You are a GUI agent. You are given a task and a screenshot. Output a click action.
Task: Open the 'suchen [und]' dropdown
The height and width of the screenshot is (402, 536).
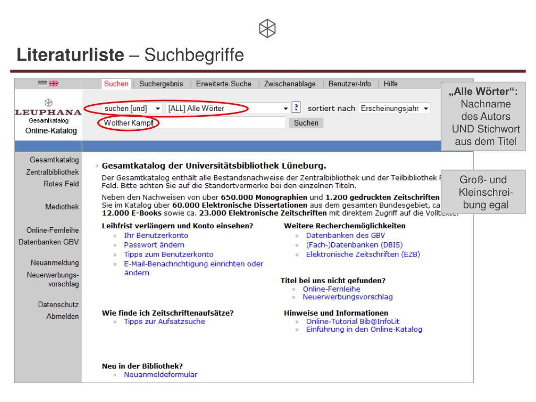(132, 108)
